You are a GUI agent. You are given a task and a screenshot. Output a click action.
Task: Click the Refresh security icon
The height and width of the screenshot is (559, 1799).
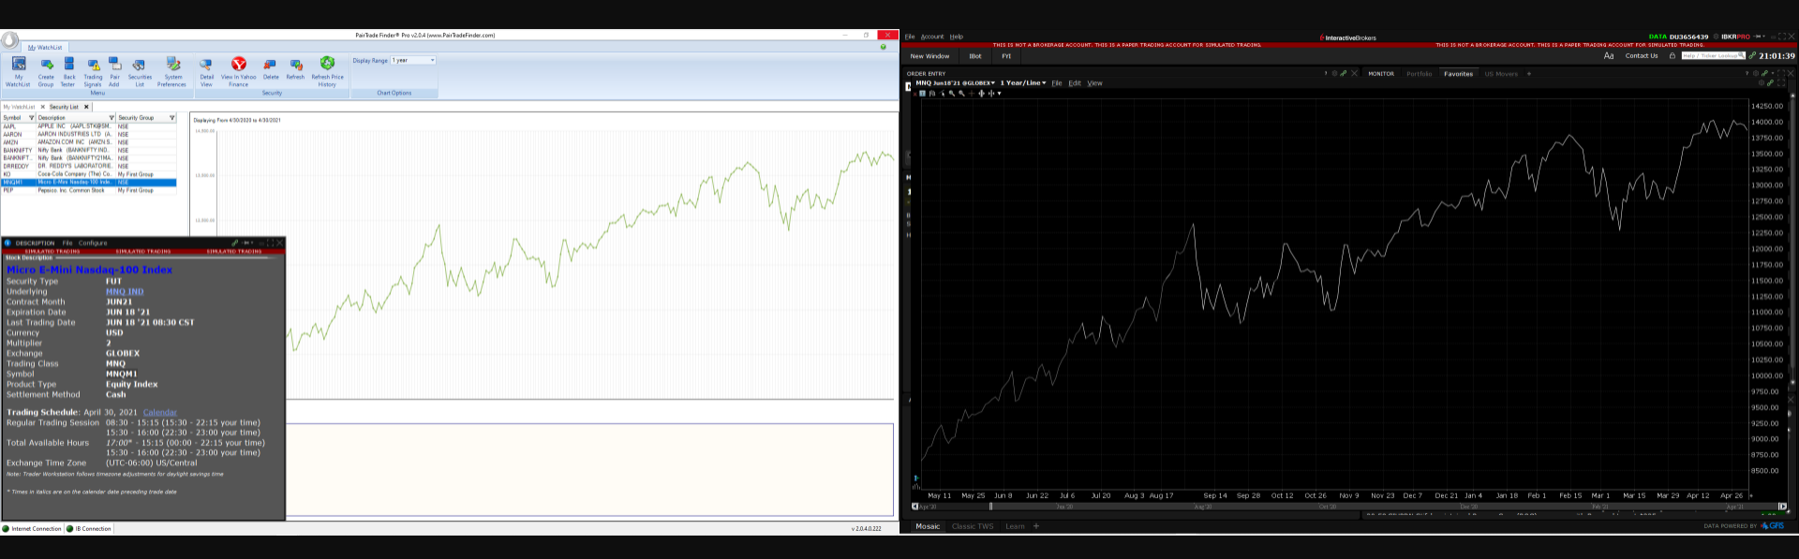(295, 71)
